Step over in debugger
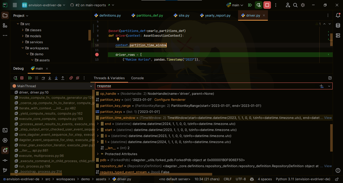The height and width of the screenshot is (183, 343). point(43,78)
